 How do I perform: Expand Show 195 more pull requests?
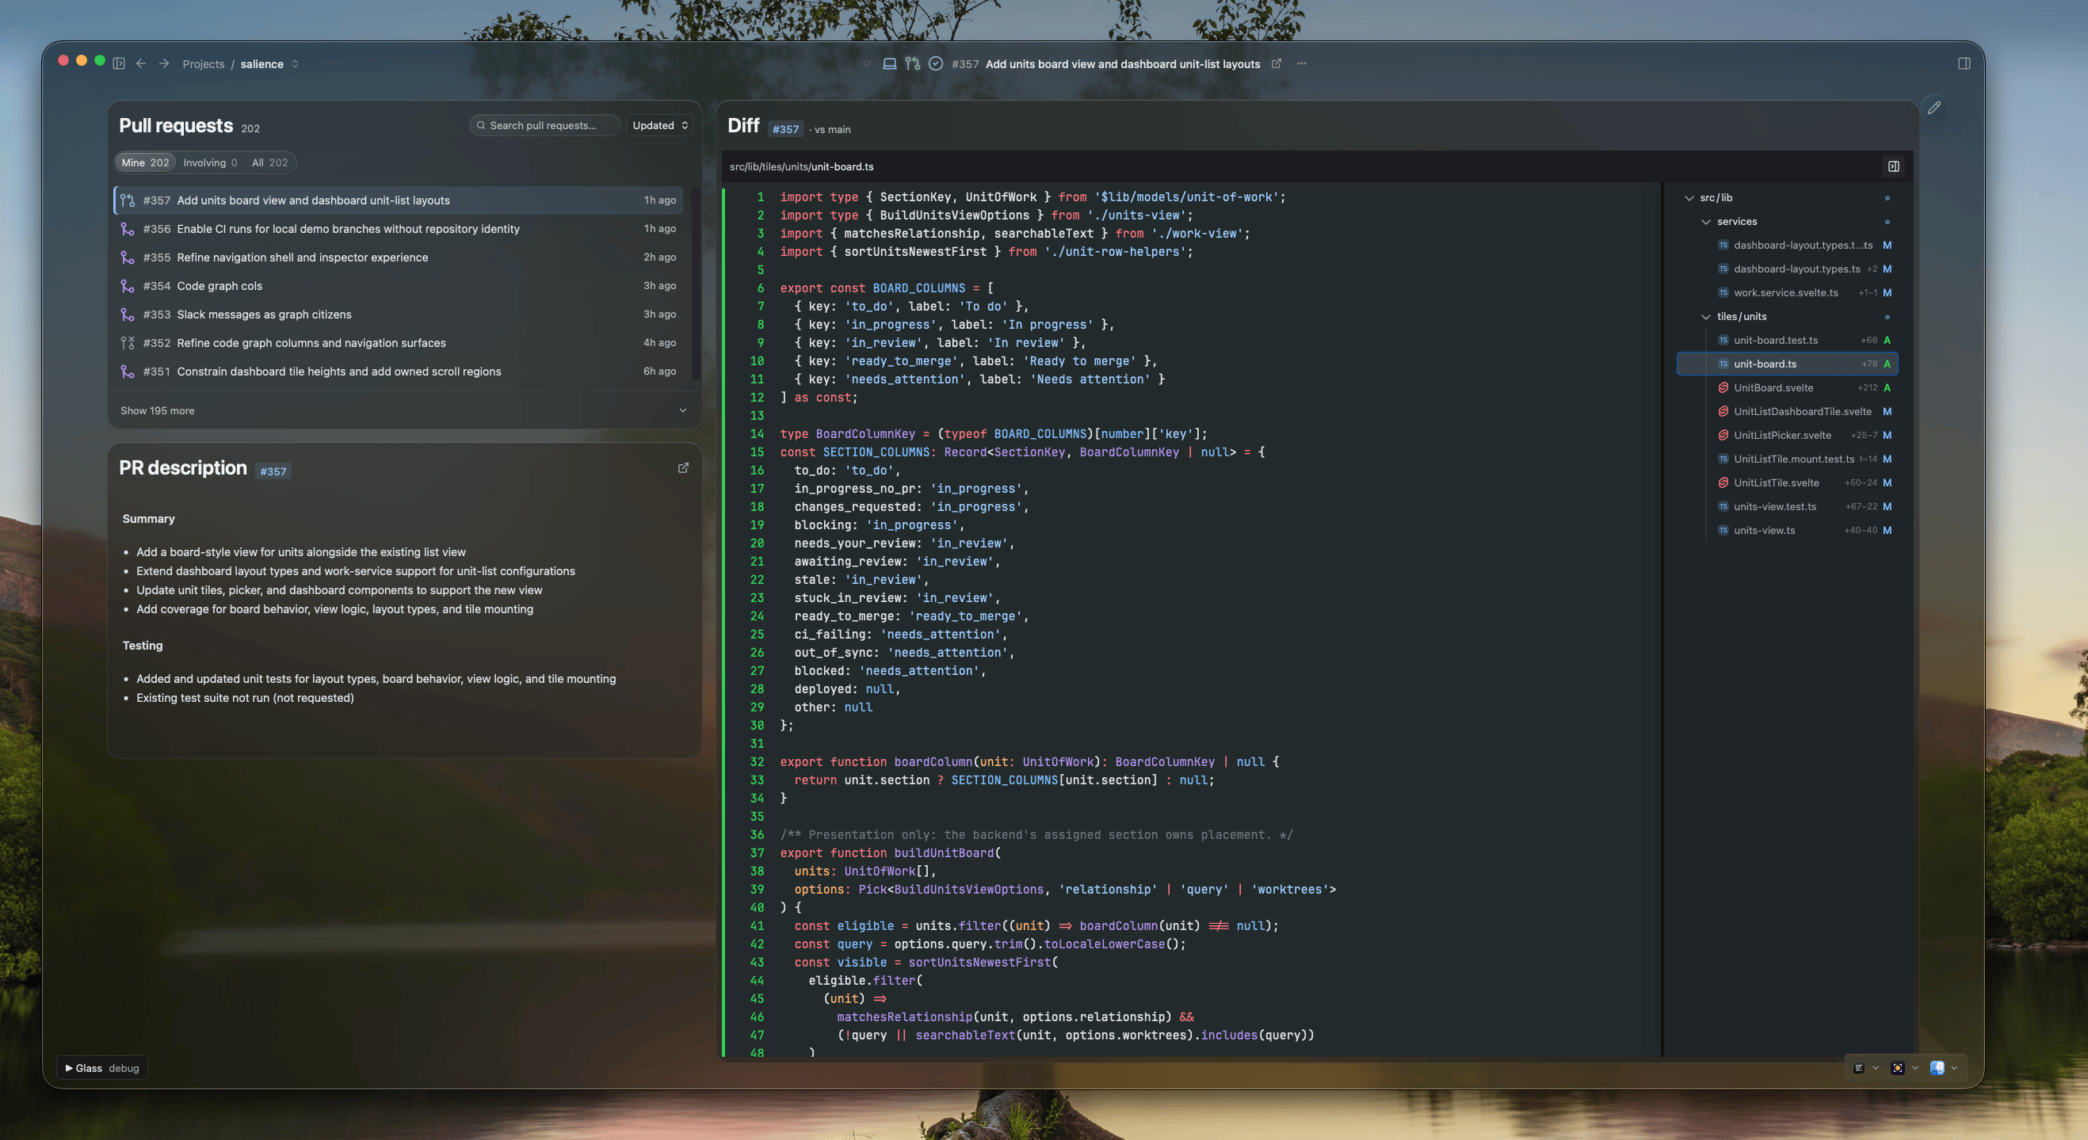(403, 410)
